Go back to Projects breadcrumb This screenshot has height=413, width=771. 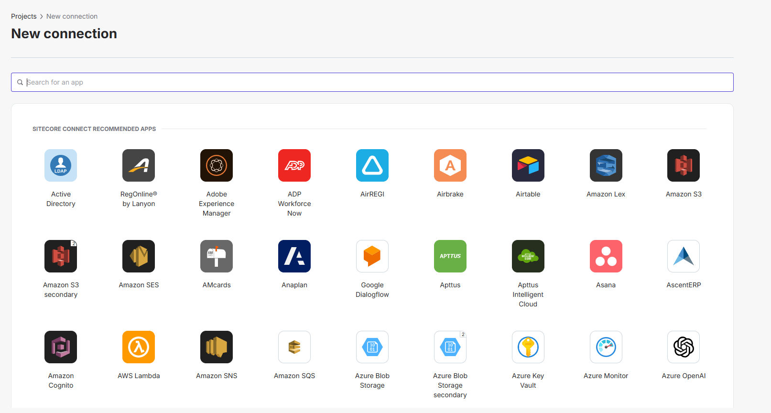pyautogui.click(x=24, y=16)
